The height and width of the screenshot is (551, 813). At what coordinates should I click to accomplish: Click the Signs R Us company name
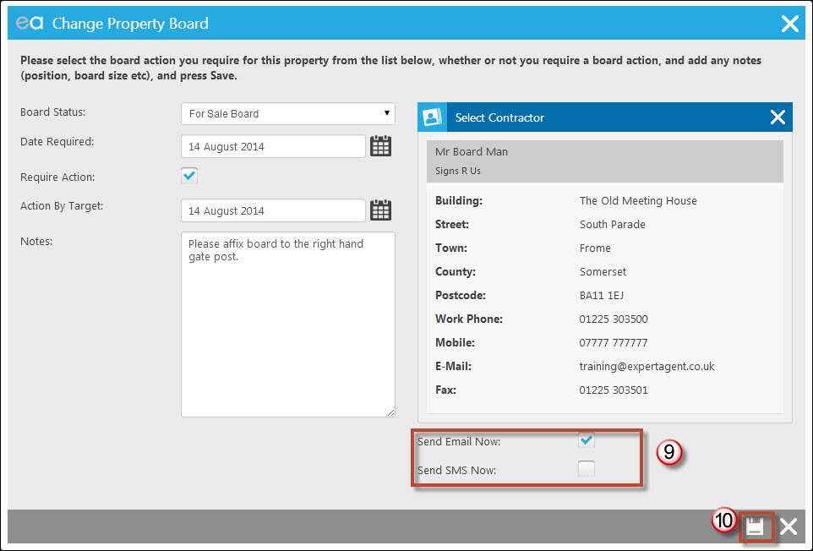458,171
